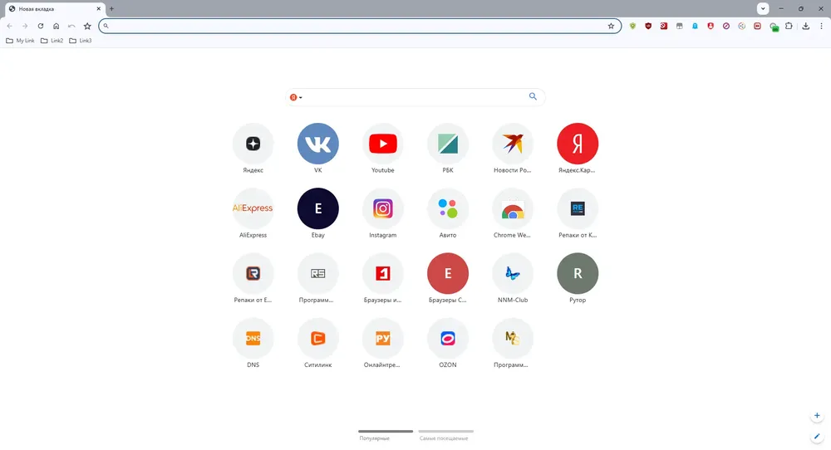Add a new speed dial with plus
This screenshot has width=831, height=450.
click(817, 416)
